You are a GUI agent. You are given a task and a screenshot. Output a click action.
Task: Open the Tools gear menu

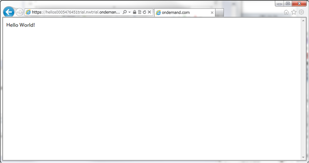point(301,12)
